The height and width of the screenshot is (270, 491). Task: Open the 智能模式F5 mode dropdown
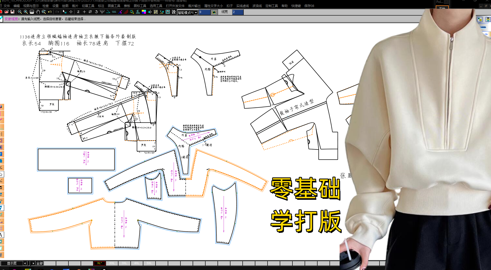click(x=196, y=12)
